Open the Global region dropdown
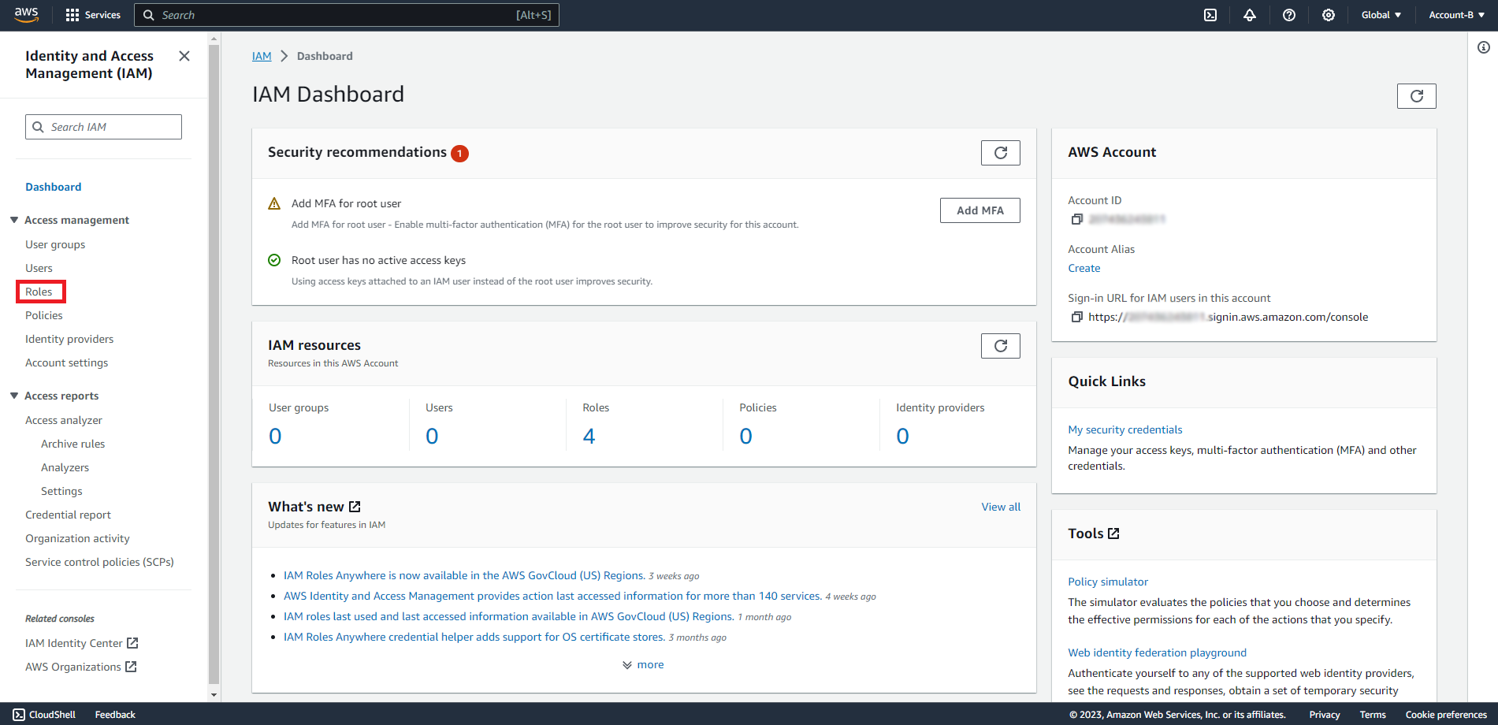 click(x=1381, y=15)
